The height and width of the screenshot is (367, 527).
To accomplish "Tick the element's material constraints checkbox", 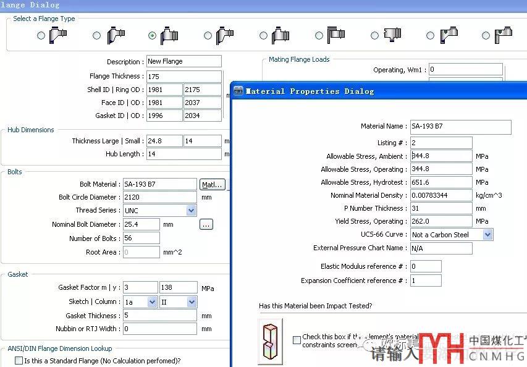I will coord(297,340).
